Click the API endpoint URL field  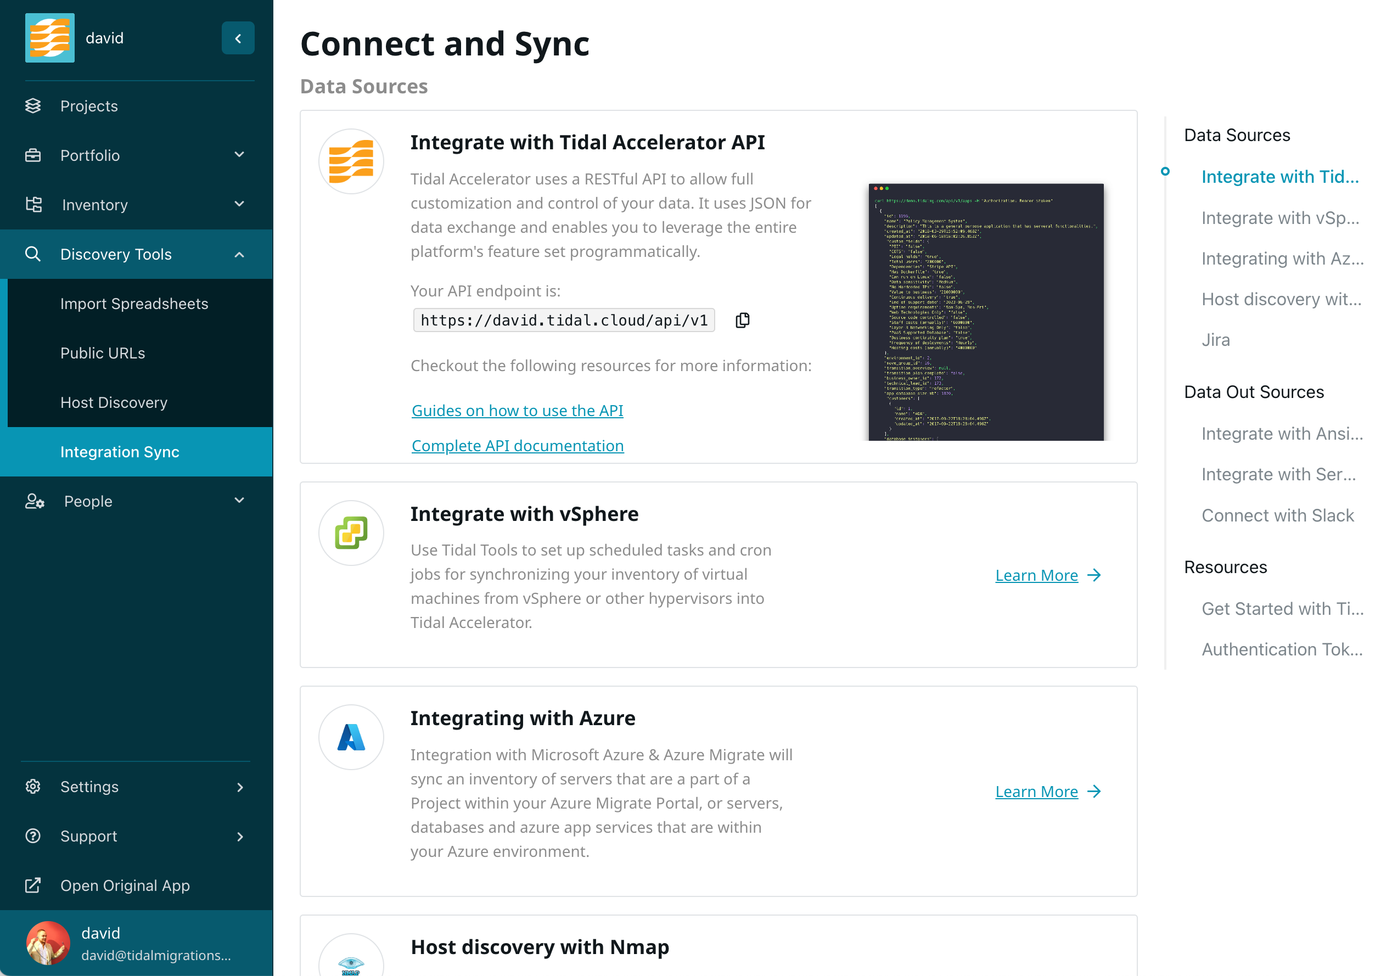pos(564,320)
